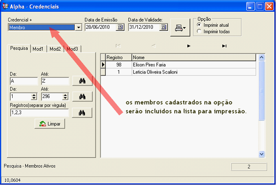Click the Registro cell 98
276x185 pixels.
pos(118,65)
